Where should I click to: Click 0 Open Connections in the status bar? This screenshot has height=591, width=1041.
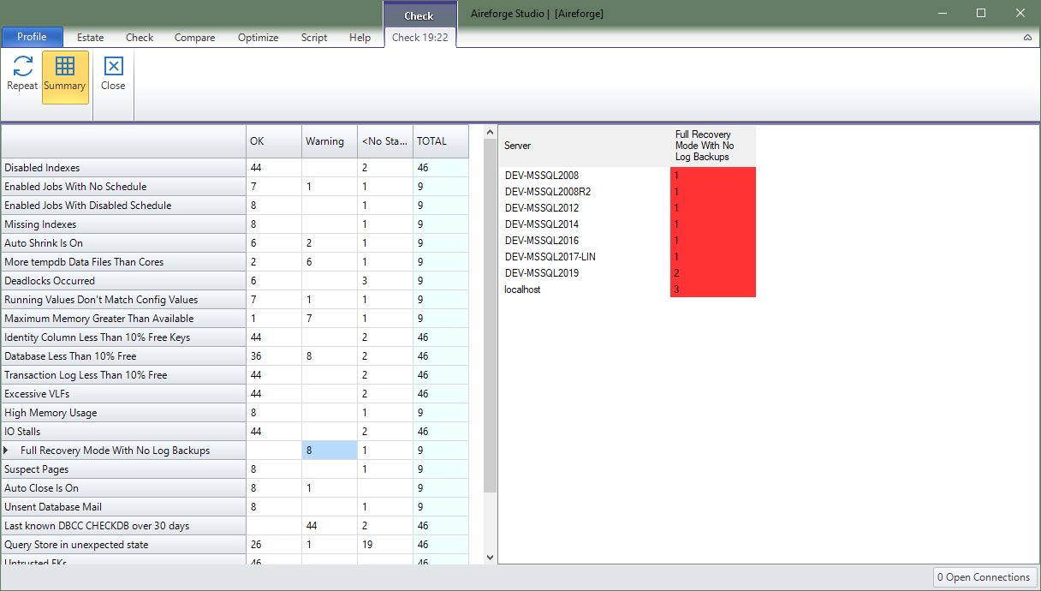984,576
